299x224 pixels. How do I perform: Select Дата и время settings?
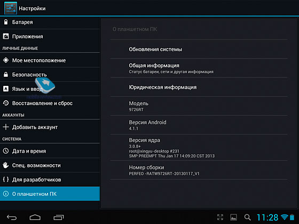click(x=50, y=151)
